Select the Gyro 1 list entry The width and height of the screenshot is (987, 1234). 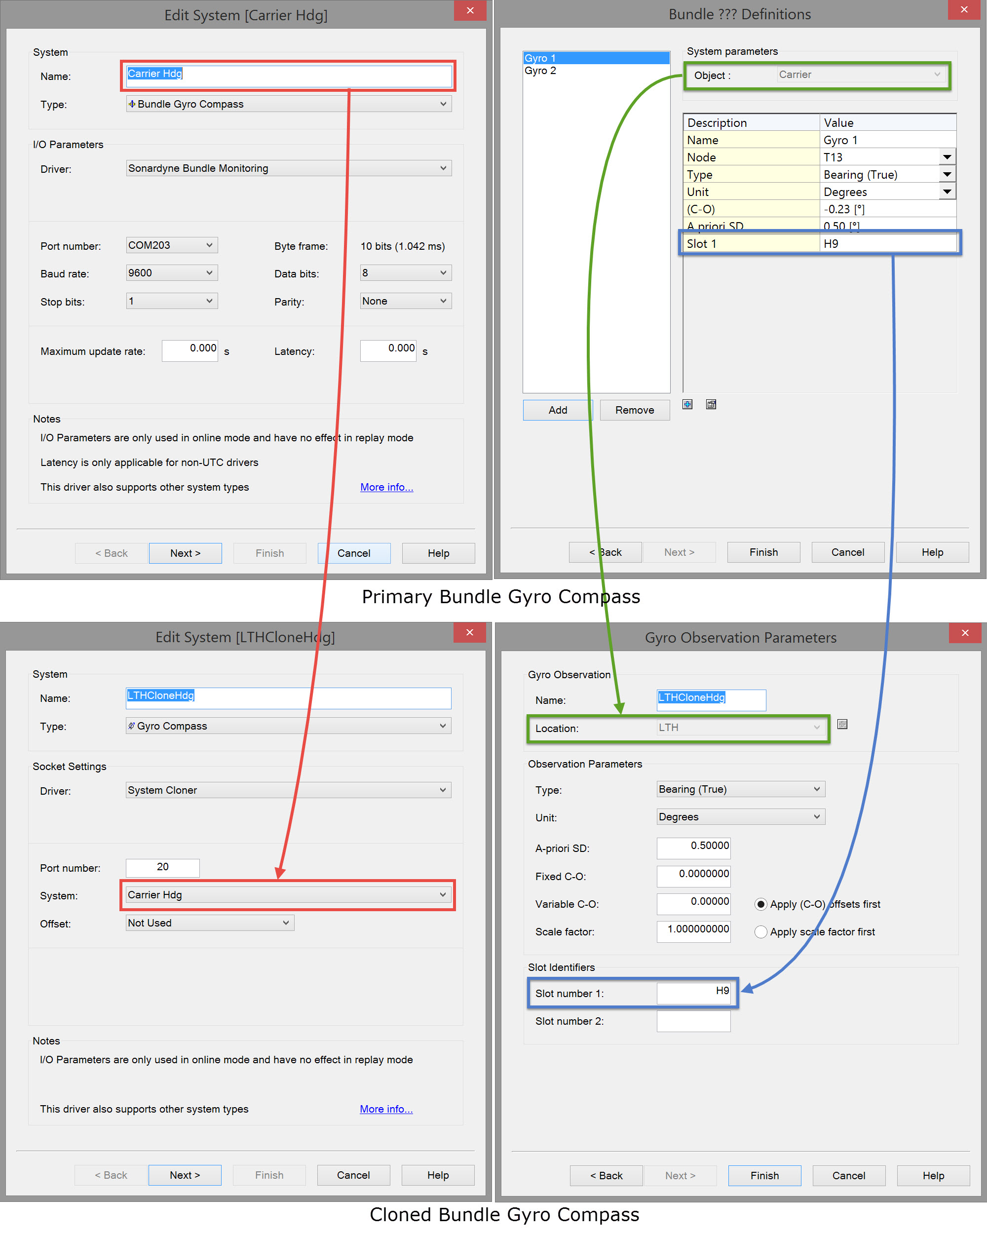(540, 58)
